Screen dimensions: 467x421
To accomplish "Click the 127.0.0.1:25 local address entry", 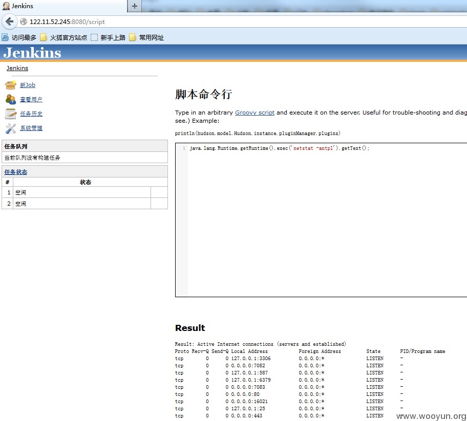I will (248, 409).
